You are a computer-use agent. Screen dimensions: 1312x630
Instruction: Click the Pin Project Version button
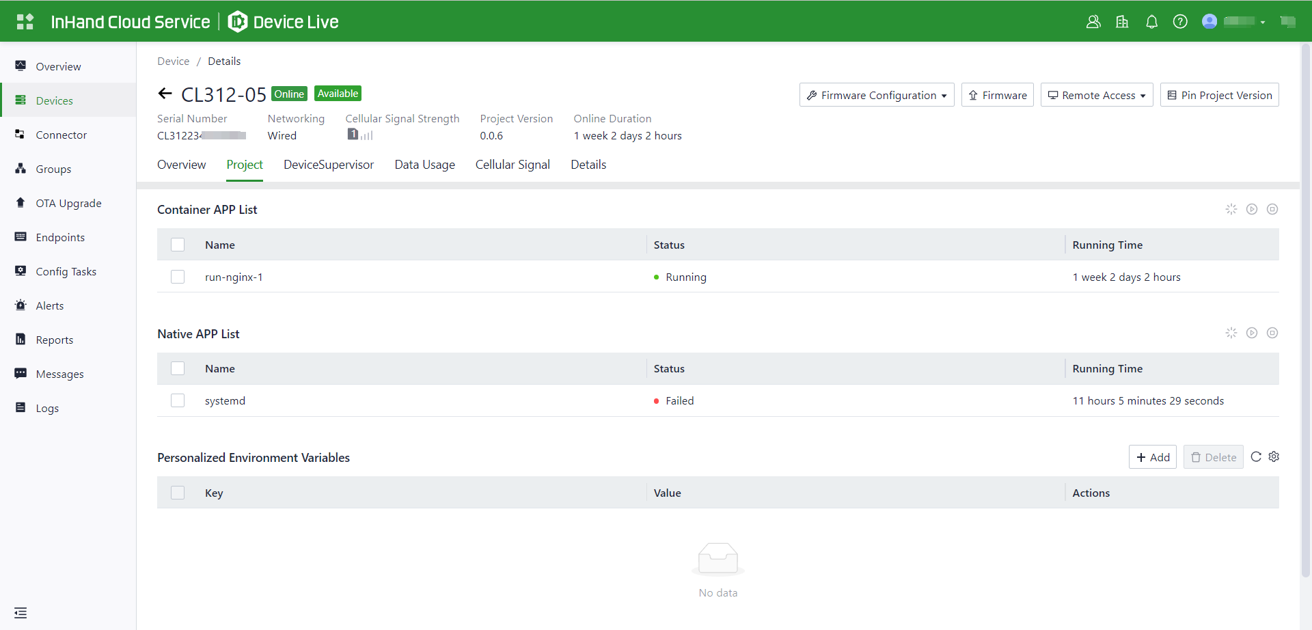[1219, 95]
